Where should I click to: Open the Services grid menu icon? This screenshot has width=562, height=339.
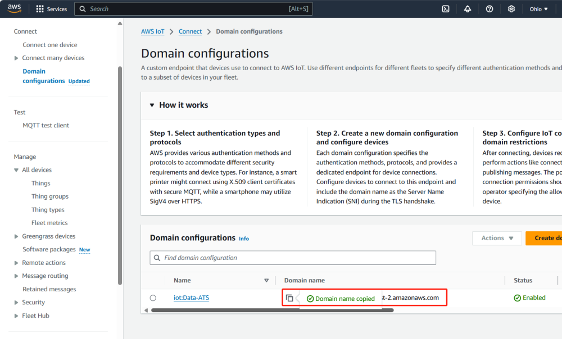coord(40,9)
